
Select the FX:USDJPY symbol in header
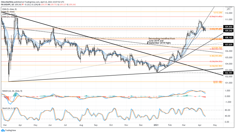(x=7, y=4)
